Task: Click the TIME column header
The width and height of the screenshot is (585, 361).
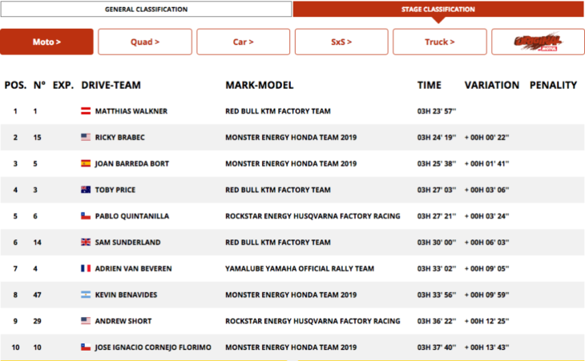Action: (430, 85)
